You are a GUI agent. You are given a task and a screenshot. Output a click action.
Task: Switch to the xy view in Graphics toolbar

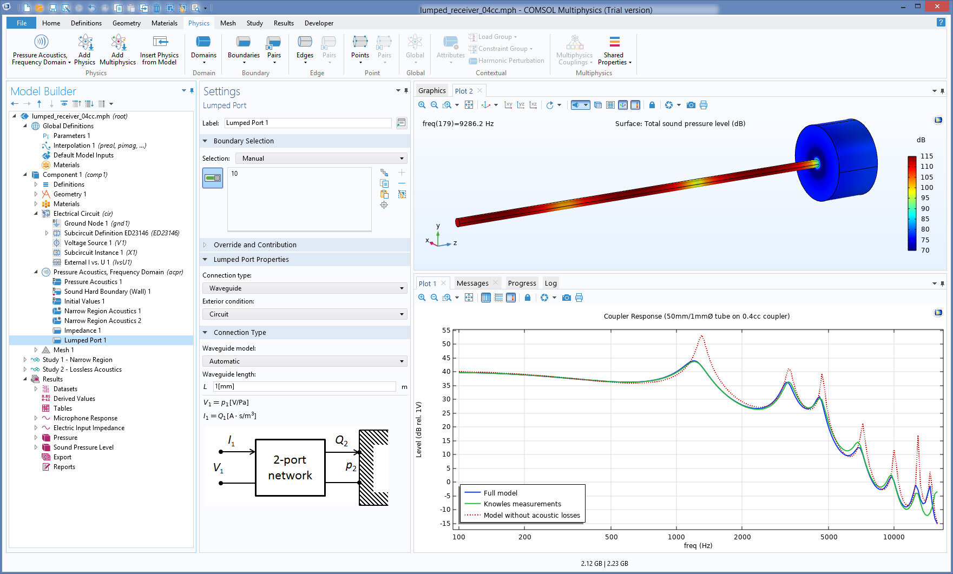[x=509, y=105]
